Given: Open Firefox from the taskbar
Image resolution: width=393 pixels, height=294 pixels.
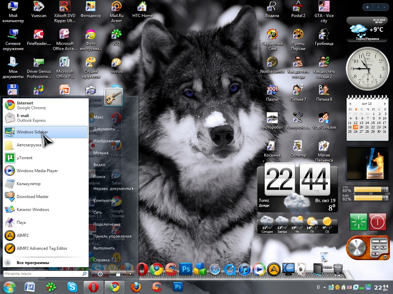Looking at the screenshot, I should [135, 287].
